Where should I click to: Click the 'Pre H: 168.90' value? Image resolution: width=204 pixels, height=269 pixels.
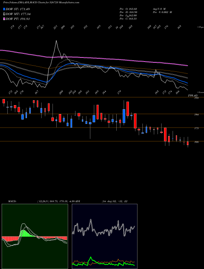[128, 12]
